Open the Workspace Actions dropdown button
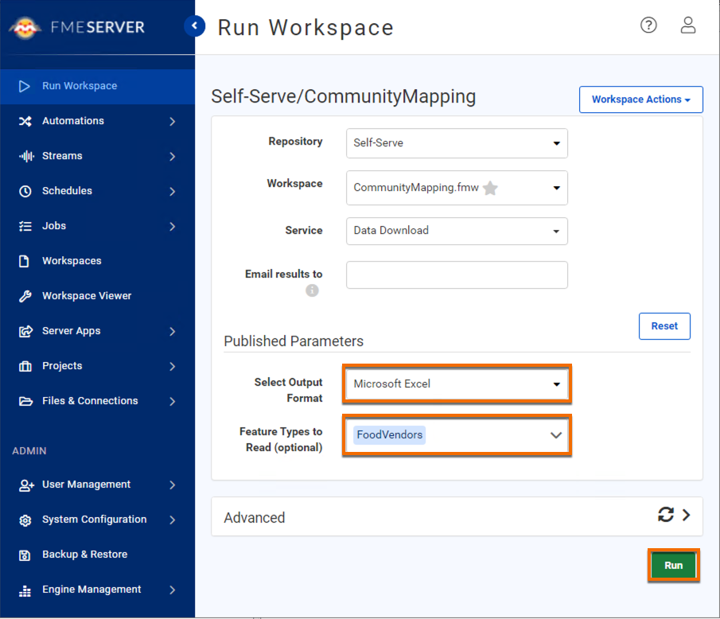 click(641, 99)
